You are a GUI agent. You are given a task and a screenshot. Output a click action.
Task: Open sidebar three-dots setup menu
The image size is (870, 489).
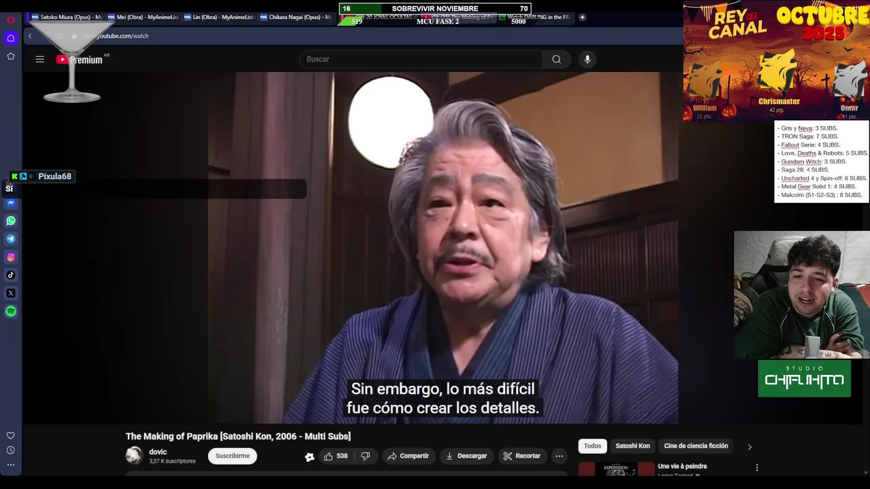tap(10, 465)
